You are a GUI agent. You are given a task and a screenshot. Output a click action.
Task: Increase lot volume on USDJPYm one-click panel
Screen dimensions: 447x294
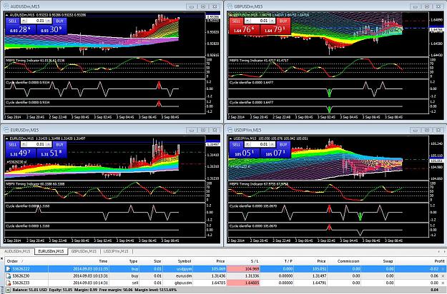coord(272,144)
